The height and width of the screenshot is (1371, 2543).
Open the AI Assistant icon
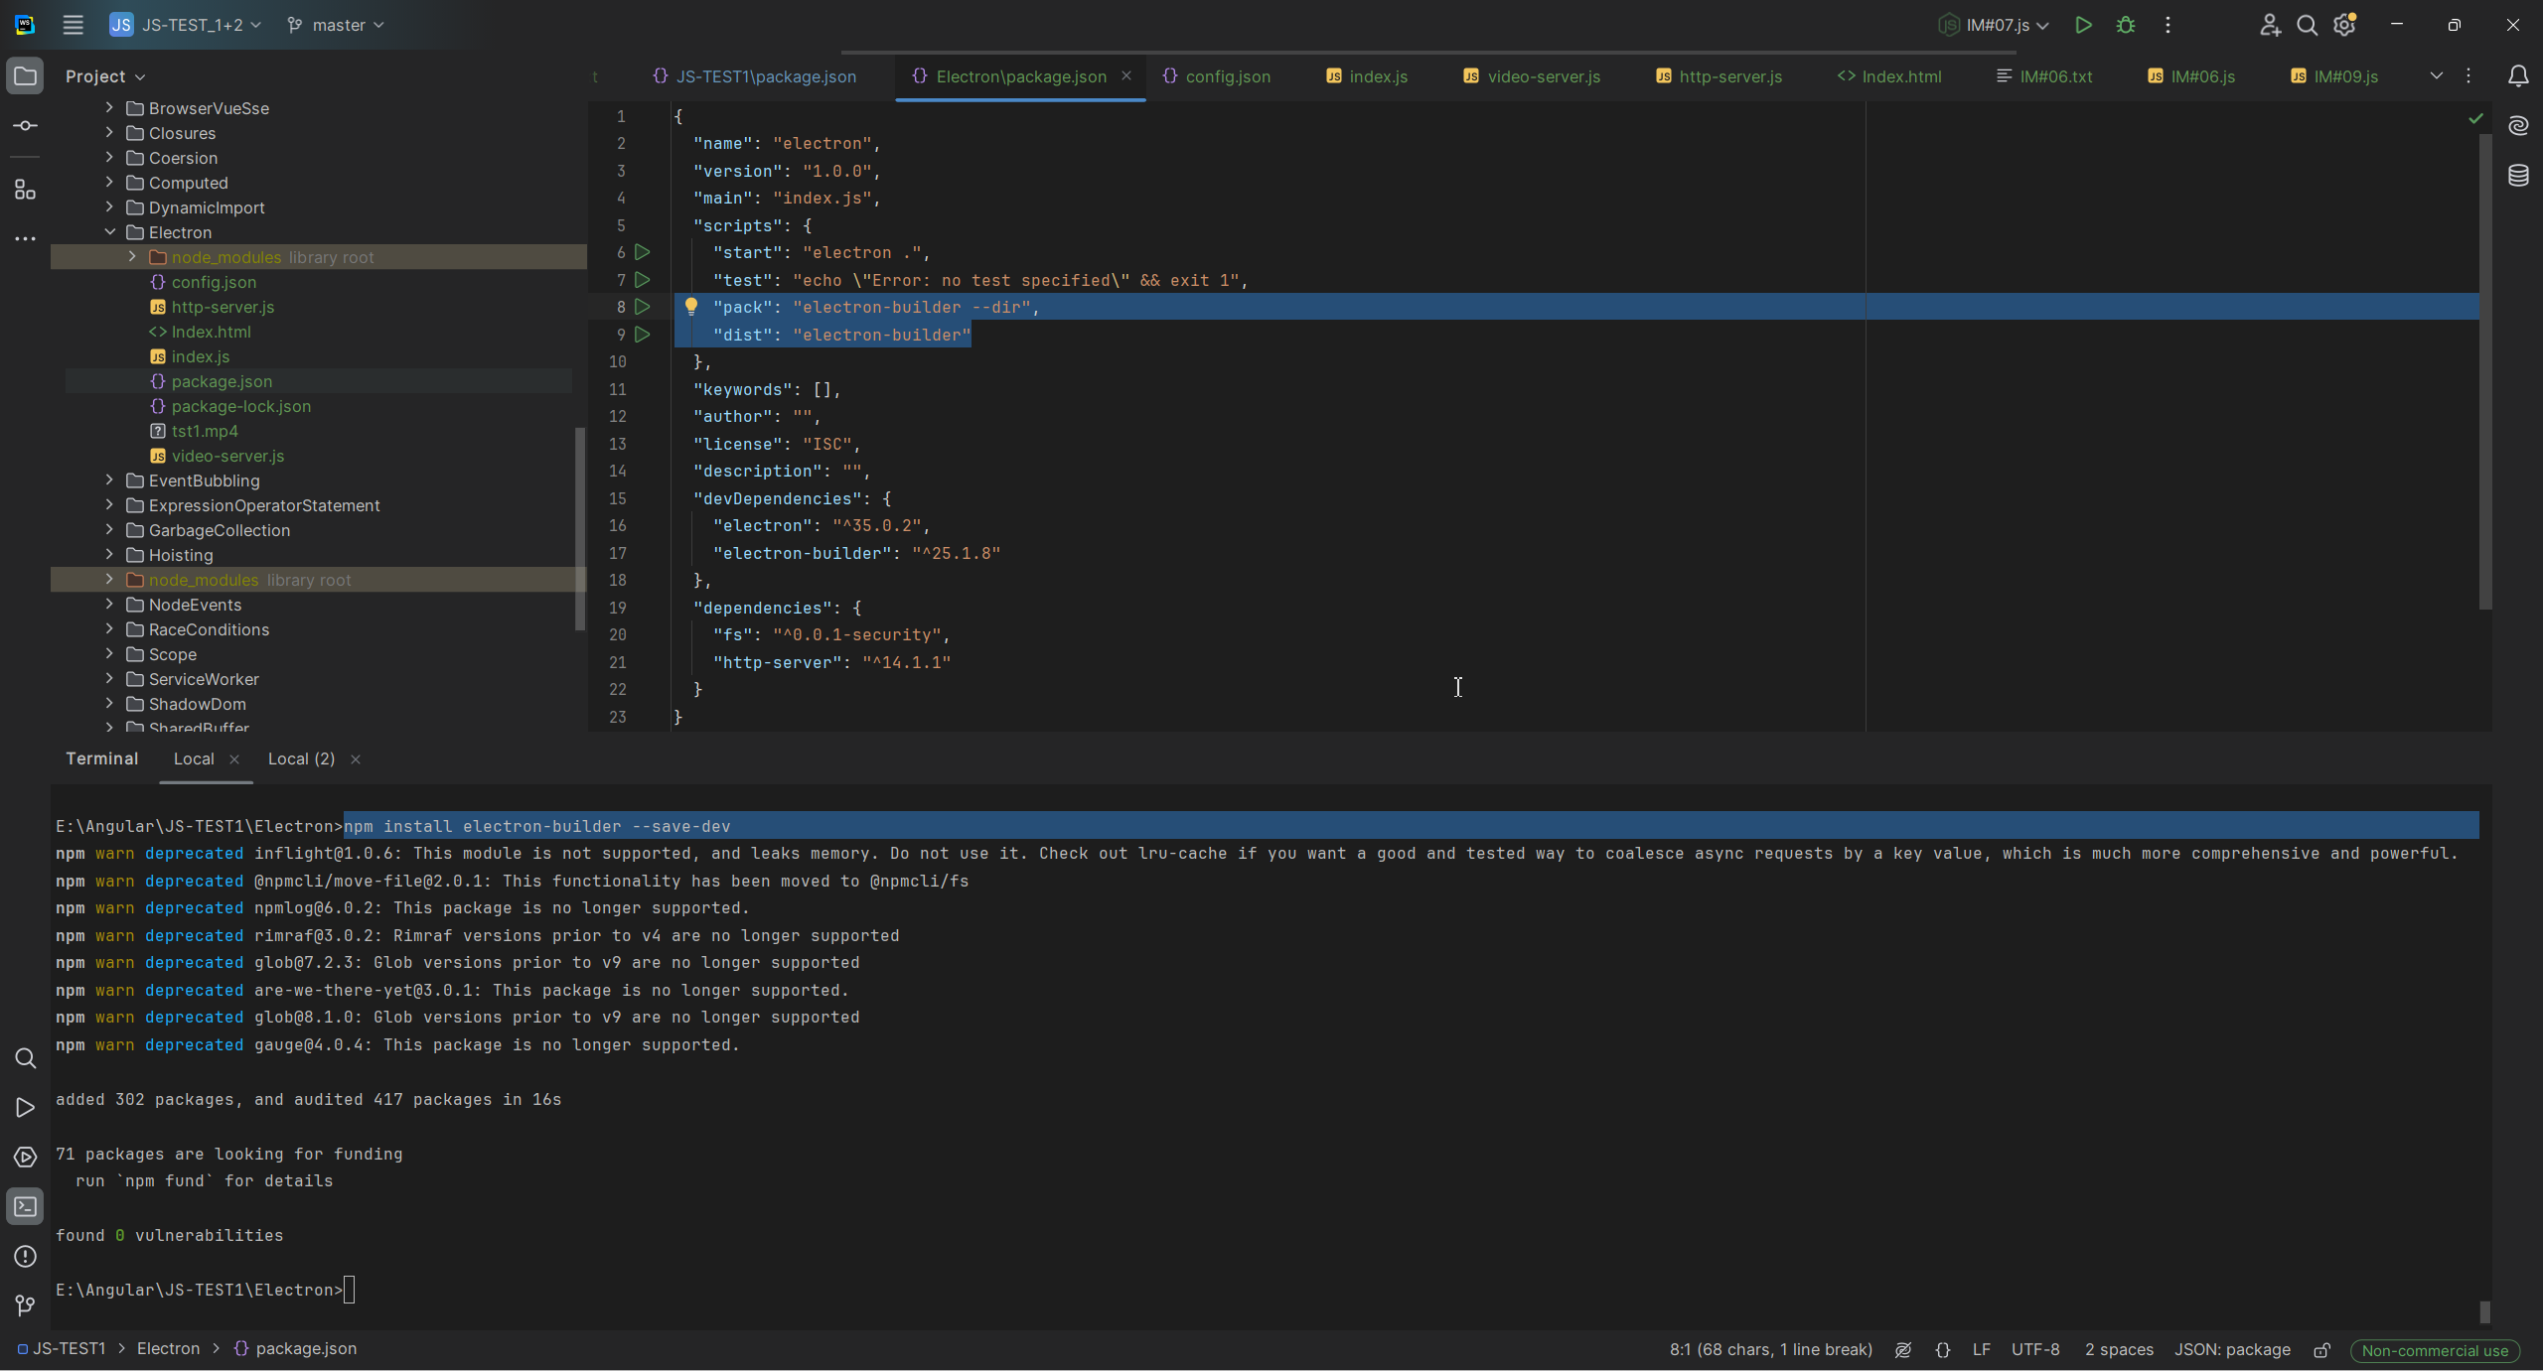click(2517, 126)
